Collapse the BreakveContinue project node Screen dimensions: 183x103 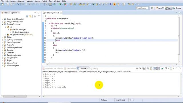3,24
